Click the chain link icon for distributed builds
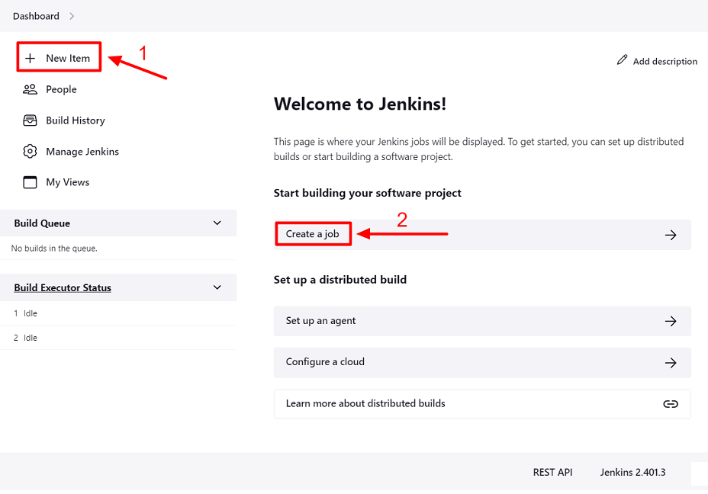The height and width of the screenshot is (494, 708). coord(671,403)
